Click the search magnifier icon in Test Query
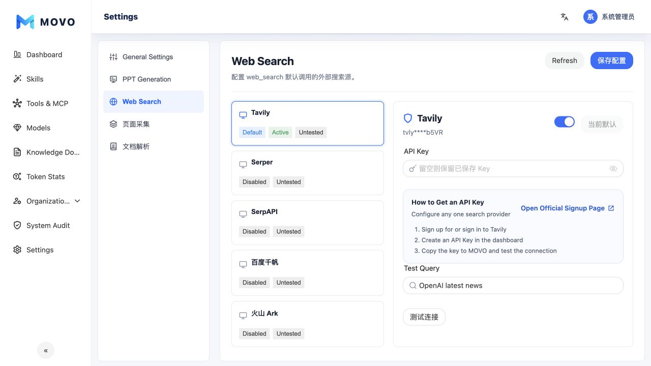 point(413,286)
